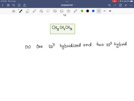
Task: Open the share/export menu
Action: coord(25,5)
